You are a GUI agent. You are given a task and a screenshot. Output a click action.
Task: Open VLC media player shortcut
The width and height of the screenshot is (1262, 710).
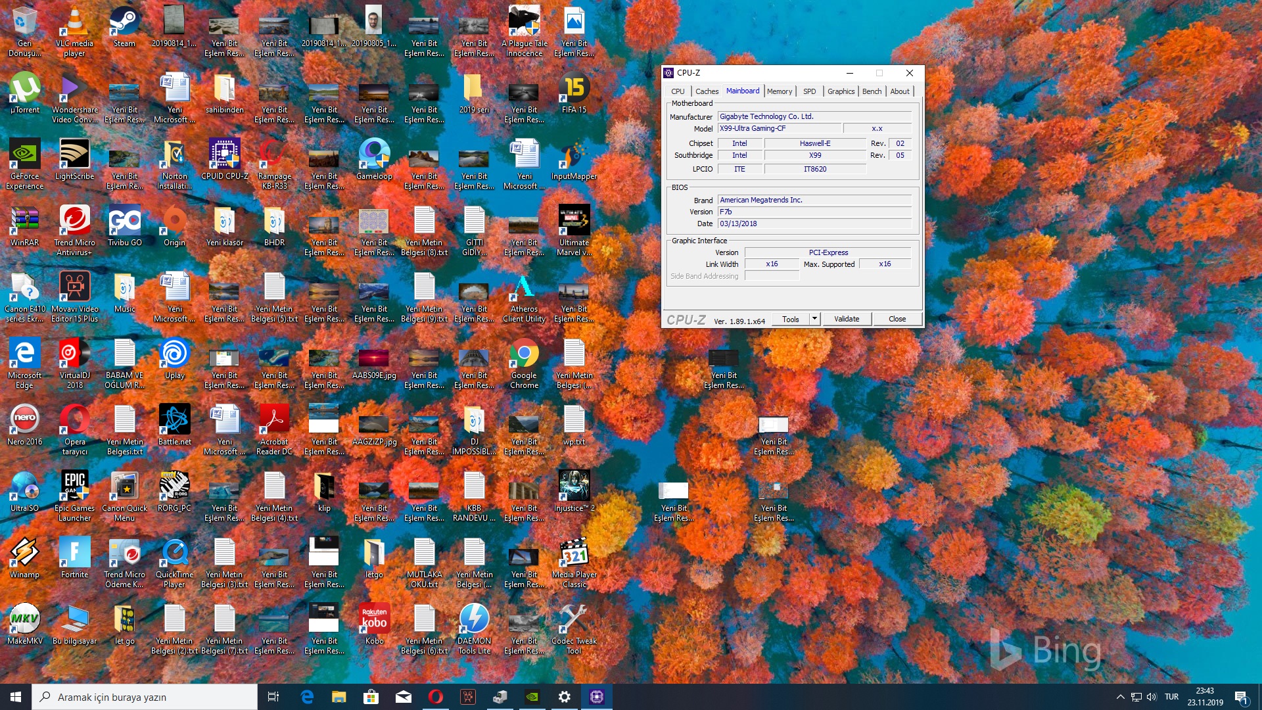click(x=74, y=26)
